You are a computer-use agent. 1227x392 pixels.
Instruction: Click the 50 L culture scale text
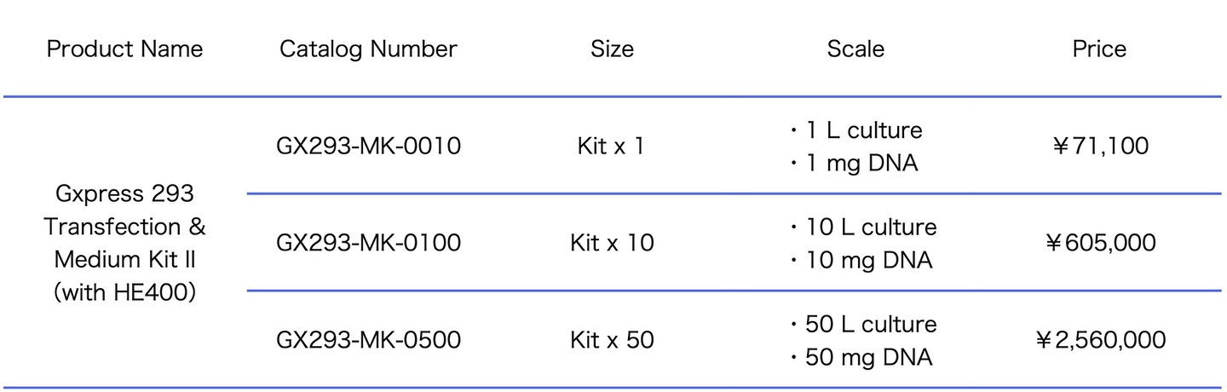point(870,325)
